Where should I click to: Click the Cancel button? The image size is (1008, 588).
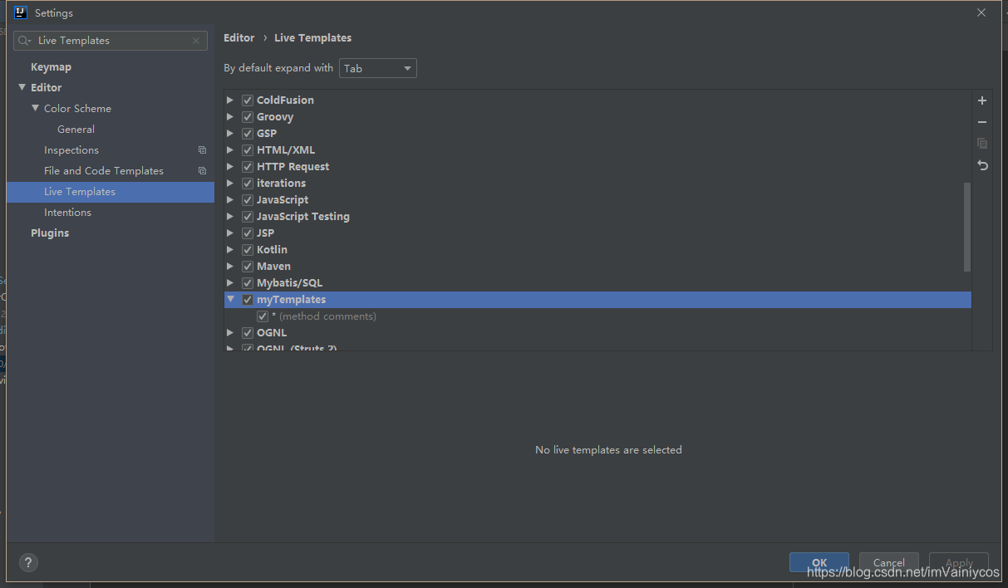888,562
